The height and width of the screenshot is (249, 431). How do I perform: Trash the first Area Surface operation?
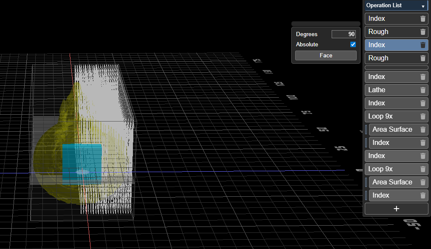[x=423, y=130]
